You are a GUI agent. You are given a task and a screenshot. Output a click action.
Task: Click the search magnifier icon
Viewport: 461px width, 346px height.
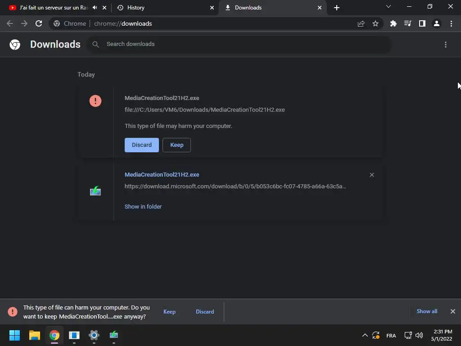coord(95,44)
